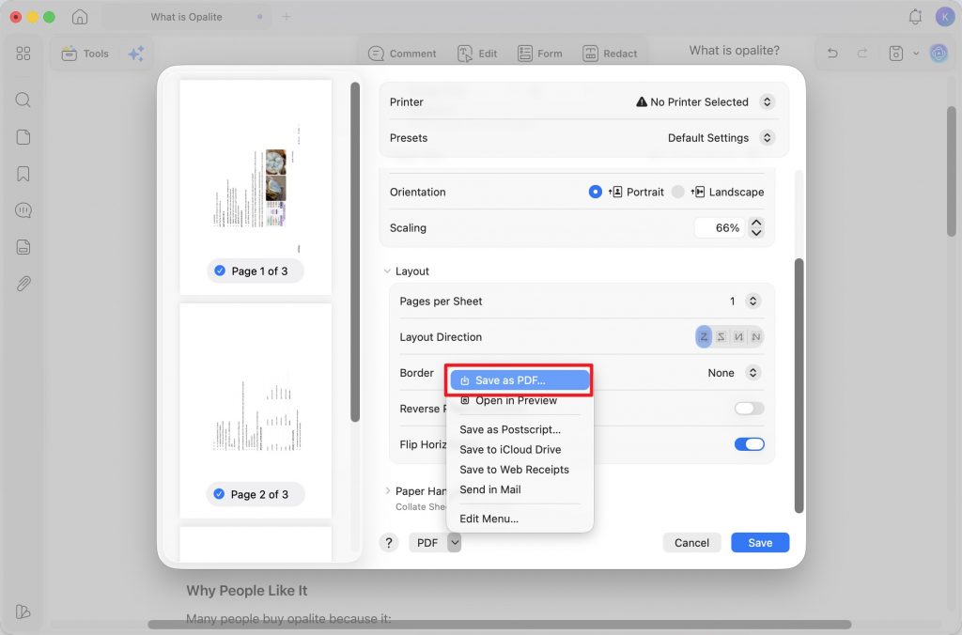Open the notifications bell
Screen dimensions: 962x635
tap(915, 17)
